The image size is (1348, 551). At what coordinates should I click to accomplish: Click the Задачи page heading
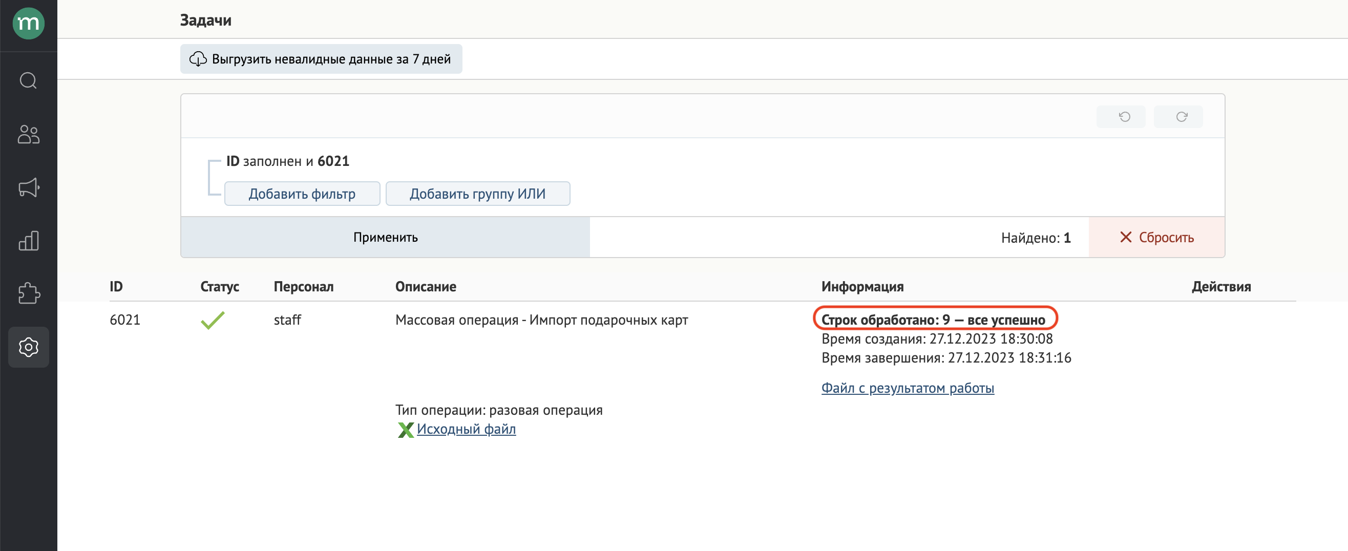coord(206,20)
